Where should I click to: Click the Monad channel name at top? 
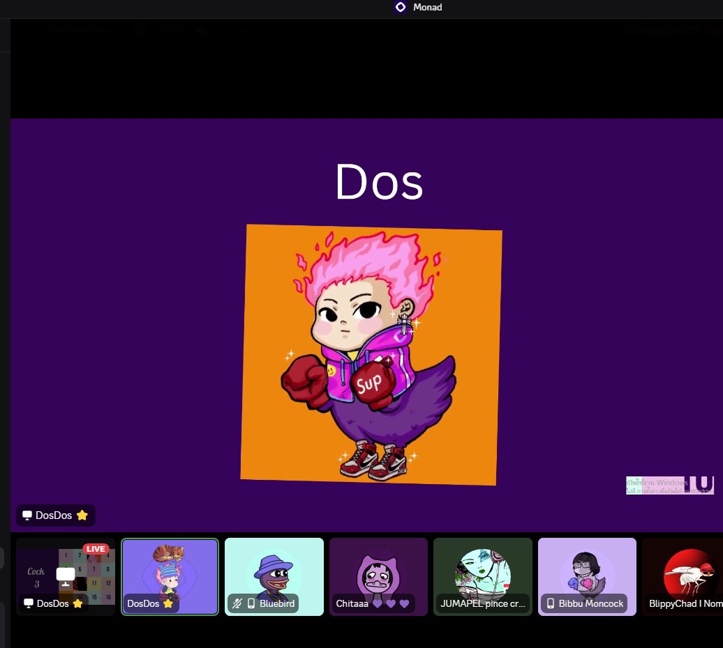pyautogui.click(x=427, y=7)
